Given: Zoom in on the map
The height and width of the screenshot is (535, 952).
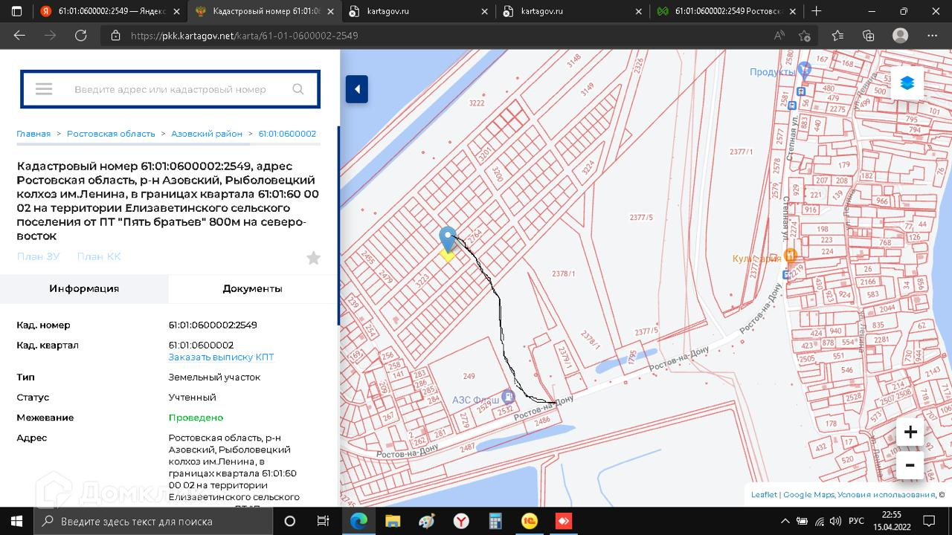Looking at the screenshot, I should pos(910,432).
